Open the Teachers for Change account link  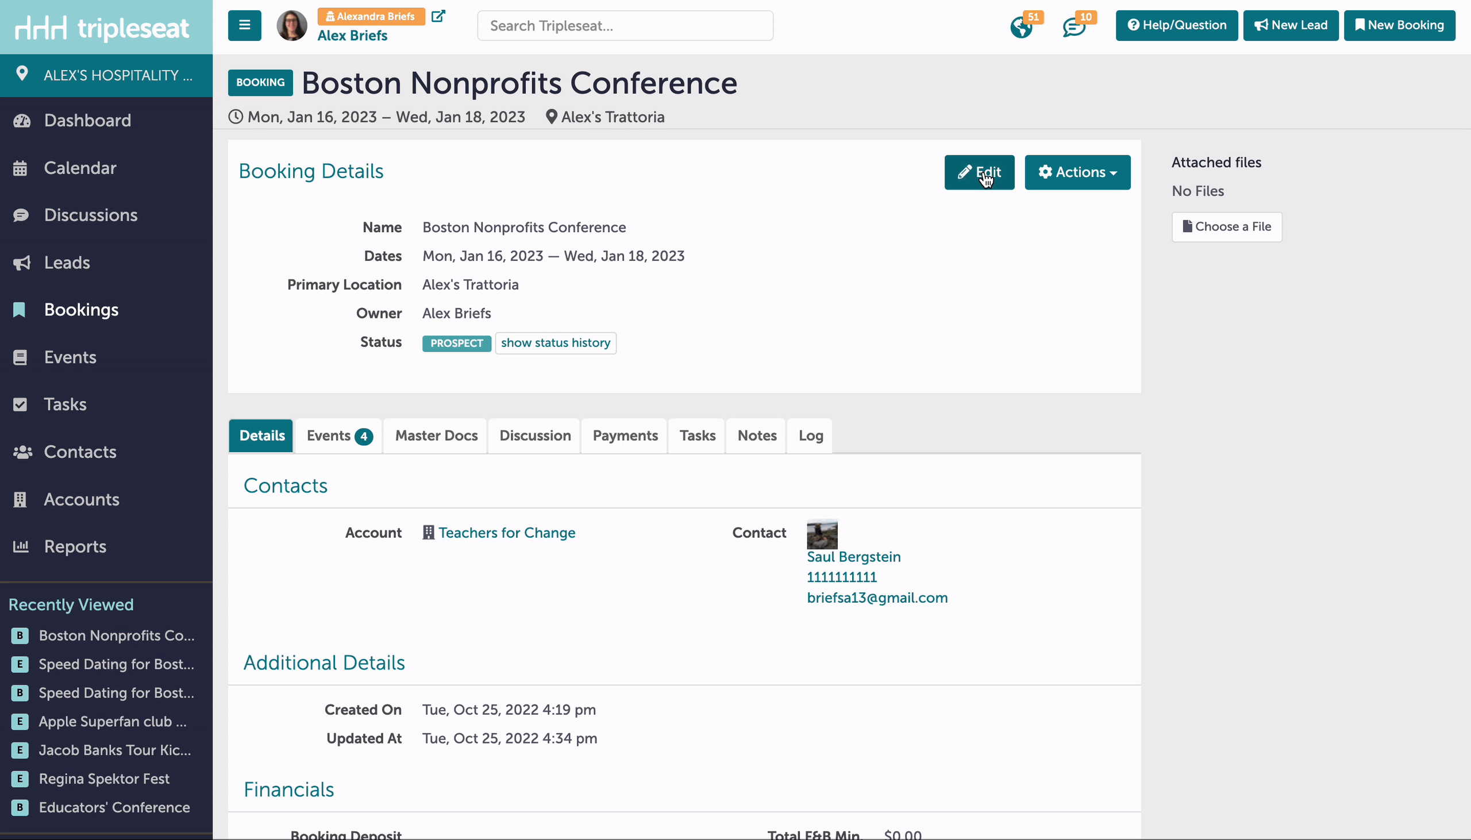tap(506, 533)
